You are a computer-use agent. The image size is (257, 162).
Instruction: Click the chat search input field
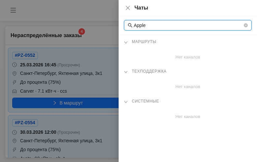188,25
